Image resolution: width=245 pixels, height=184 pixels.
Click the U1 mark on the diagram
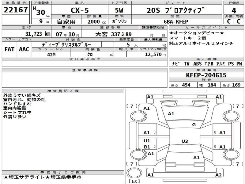click(147, 141)
